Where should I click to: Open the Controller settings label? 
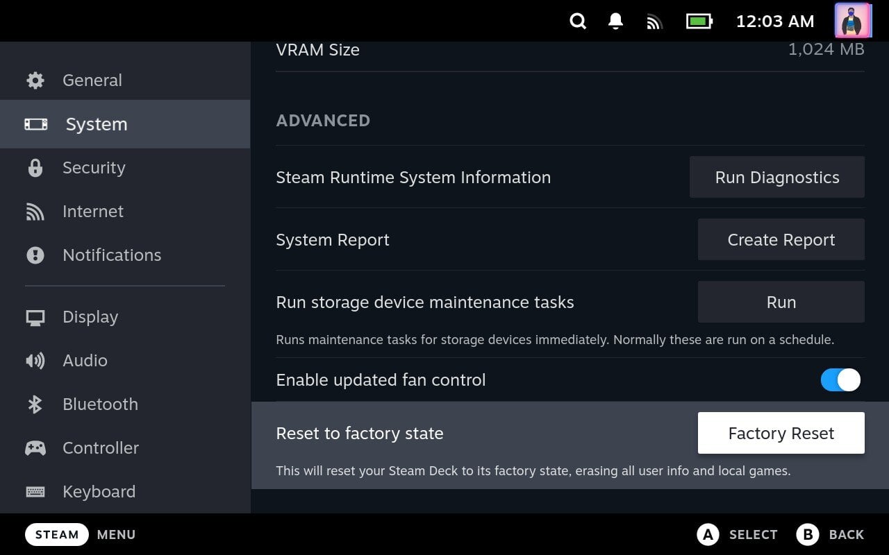pyautogui.click(x=101, y=448)
